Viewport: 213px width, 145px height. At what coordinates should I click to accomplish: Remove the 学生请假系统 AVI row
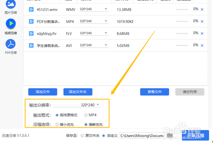click(202, 45)
